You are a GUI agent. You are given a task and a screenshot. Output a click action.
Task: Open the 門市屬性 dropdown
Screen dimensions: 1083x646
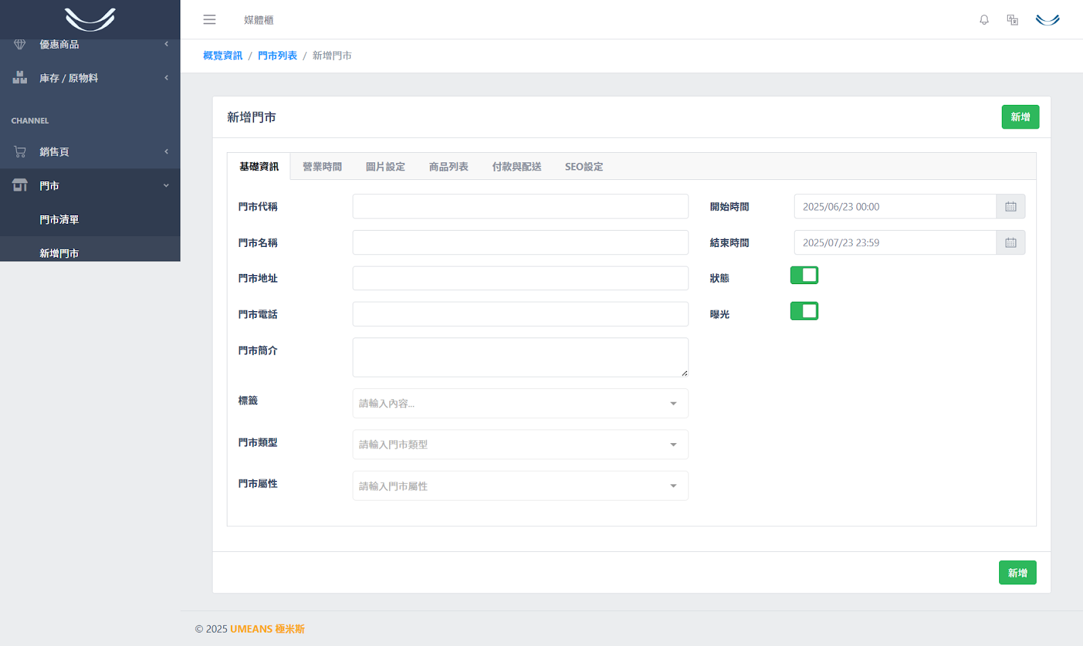pos(521,486)
